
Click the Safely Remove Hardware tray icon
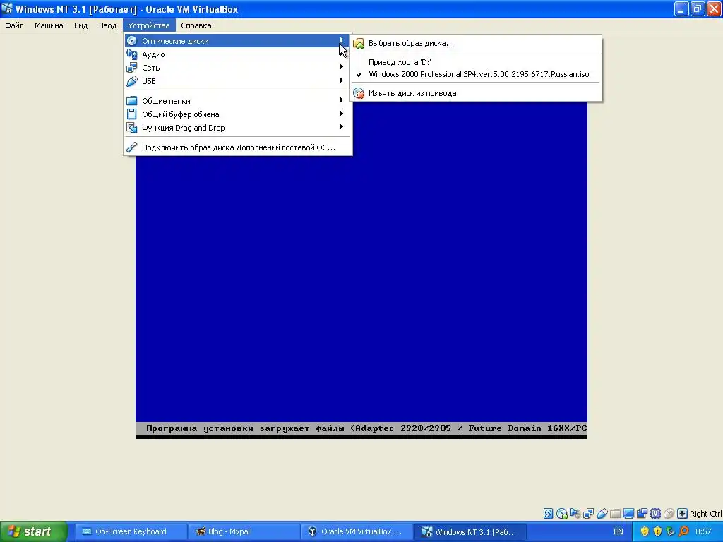671,531
